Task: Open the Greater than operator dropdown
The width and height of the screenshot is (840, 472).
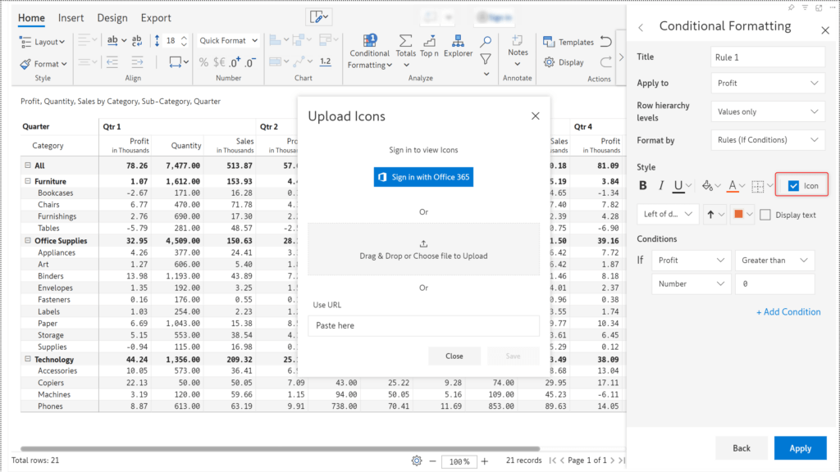Action: tap(774, 260)
